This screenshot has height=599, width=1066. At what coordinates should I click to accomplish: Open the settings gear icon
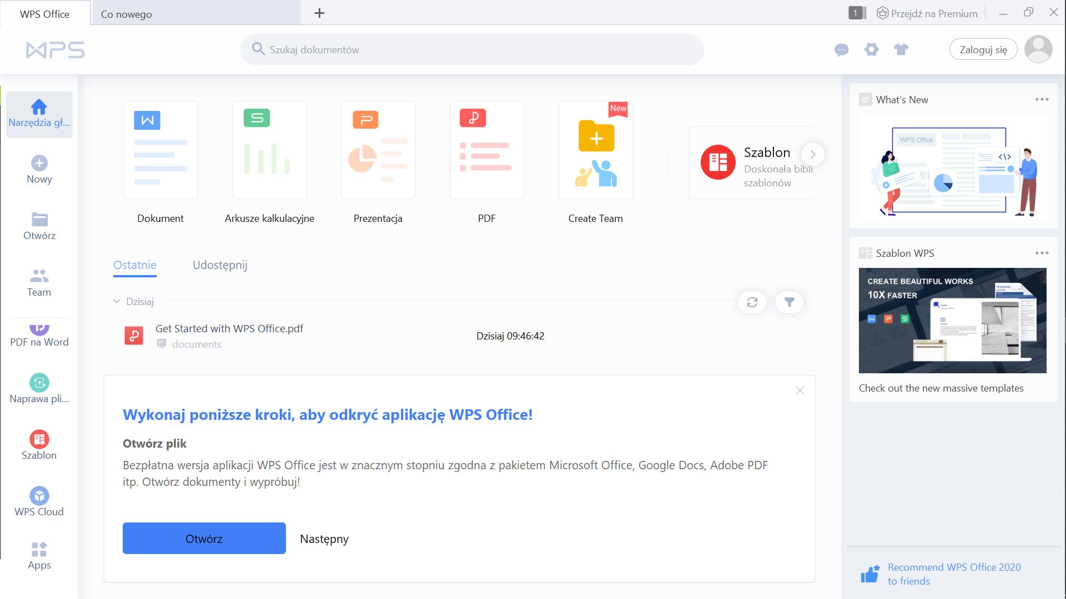pyautogui.click(x=872, y=49)
